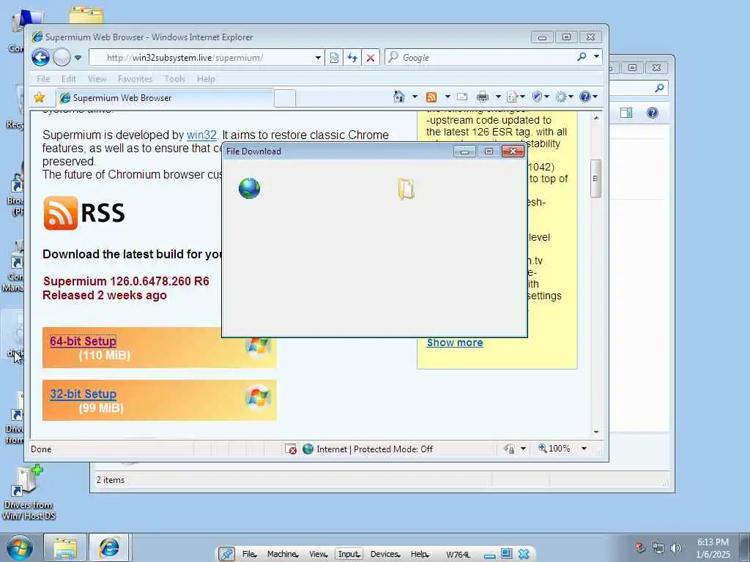
Task: Click the 64-bit Setup download link
Action: point(83,341)
